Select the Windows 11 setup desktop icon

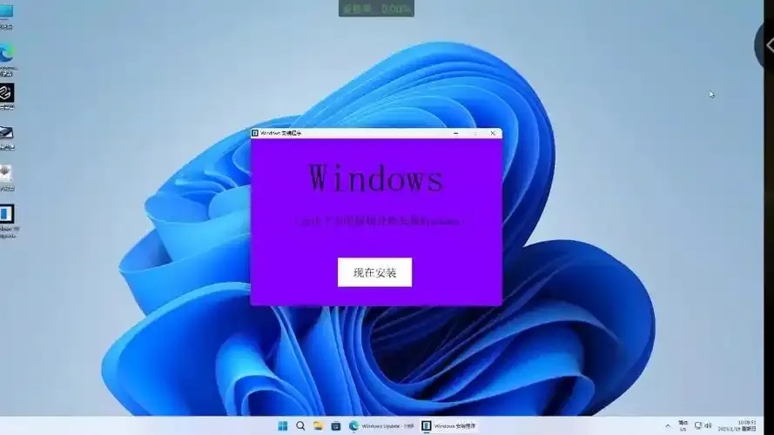(x=8, y=221)
